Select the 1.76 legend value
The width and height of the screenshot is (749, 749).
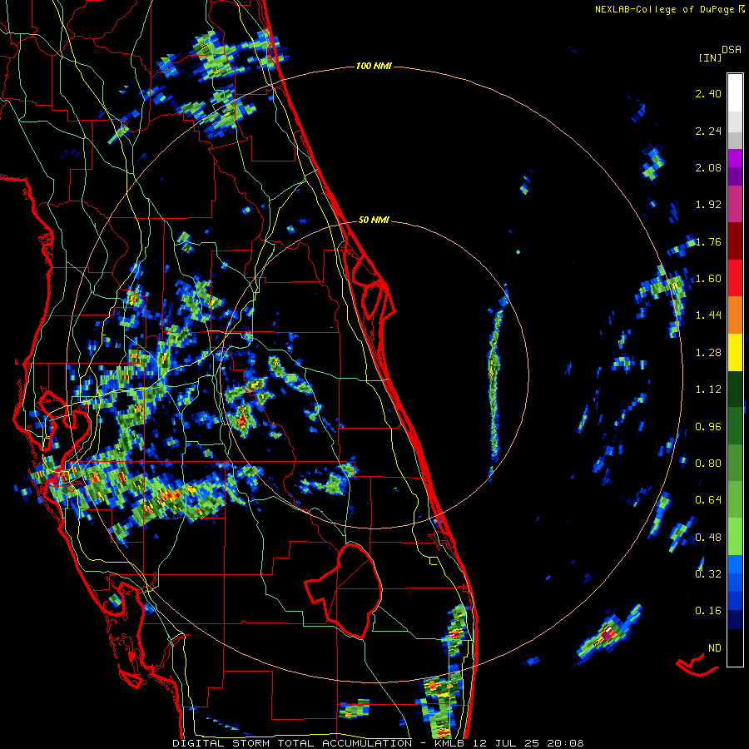coord(708,241)
